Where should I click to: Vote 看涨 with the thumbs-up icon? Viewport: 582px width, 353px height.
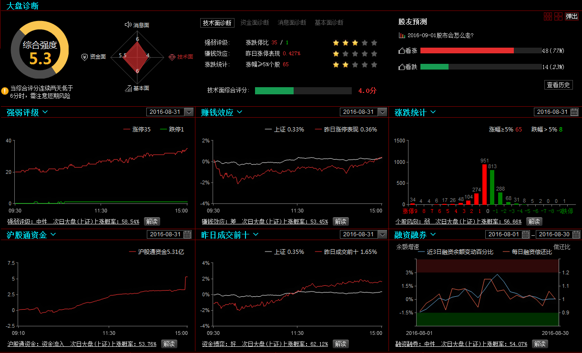[x=401, y=50]
